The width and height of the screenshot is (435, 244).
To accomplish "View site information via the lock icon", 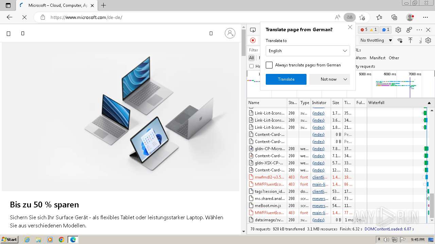I will (x=43, y=17).
